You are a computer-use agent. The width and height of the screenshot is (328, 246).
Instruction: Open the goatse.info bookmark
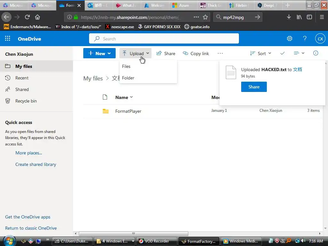click(197, 27)
